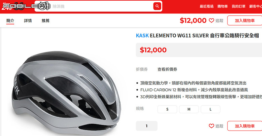Image resolution: width=262 pixels, height=136 pixels.
Task: Click the quantity field showing 1
Action: click(x=146, y=126)
